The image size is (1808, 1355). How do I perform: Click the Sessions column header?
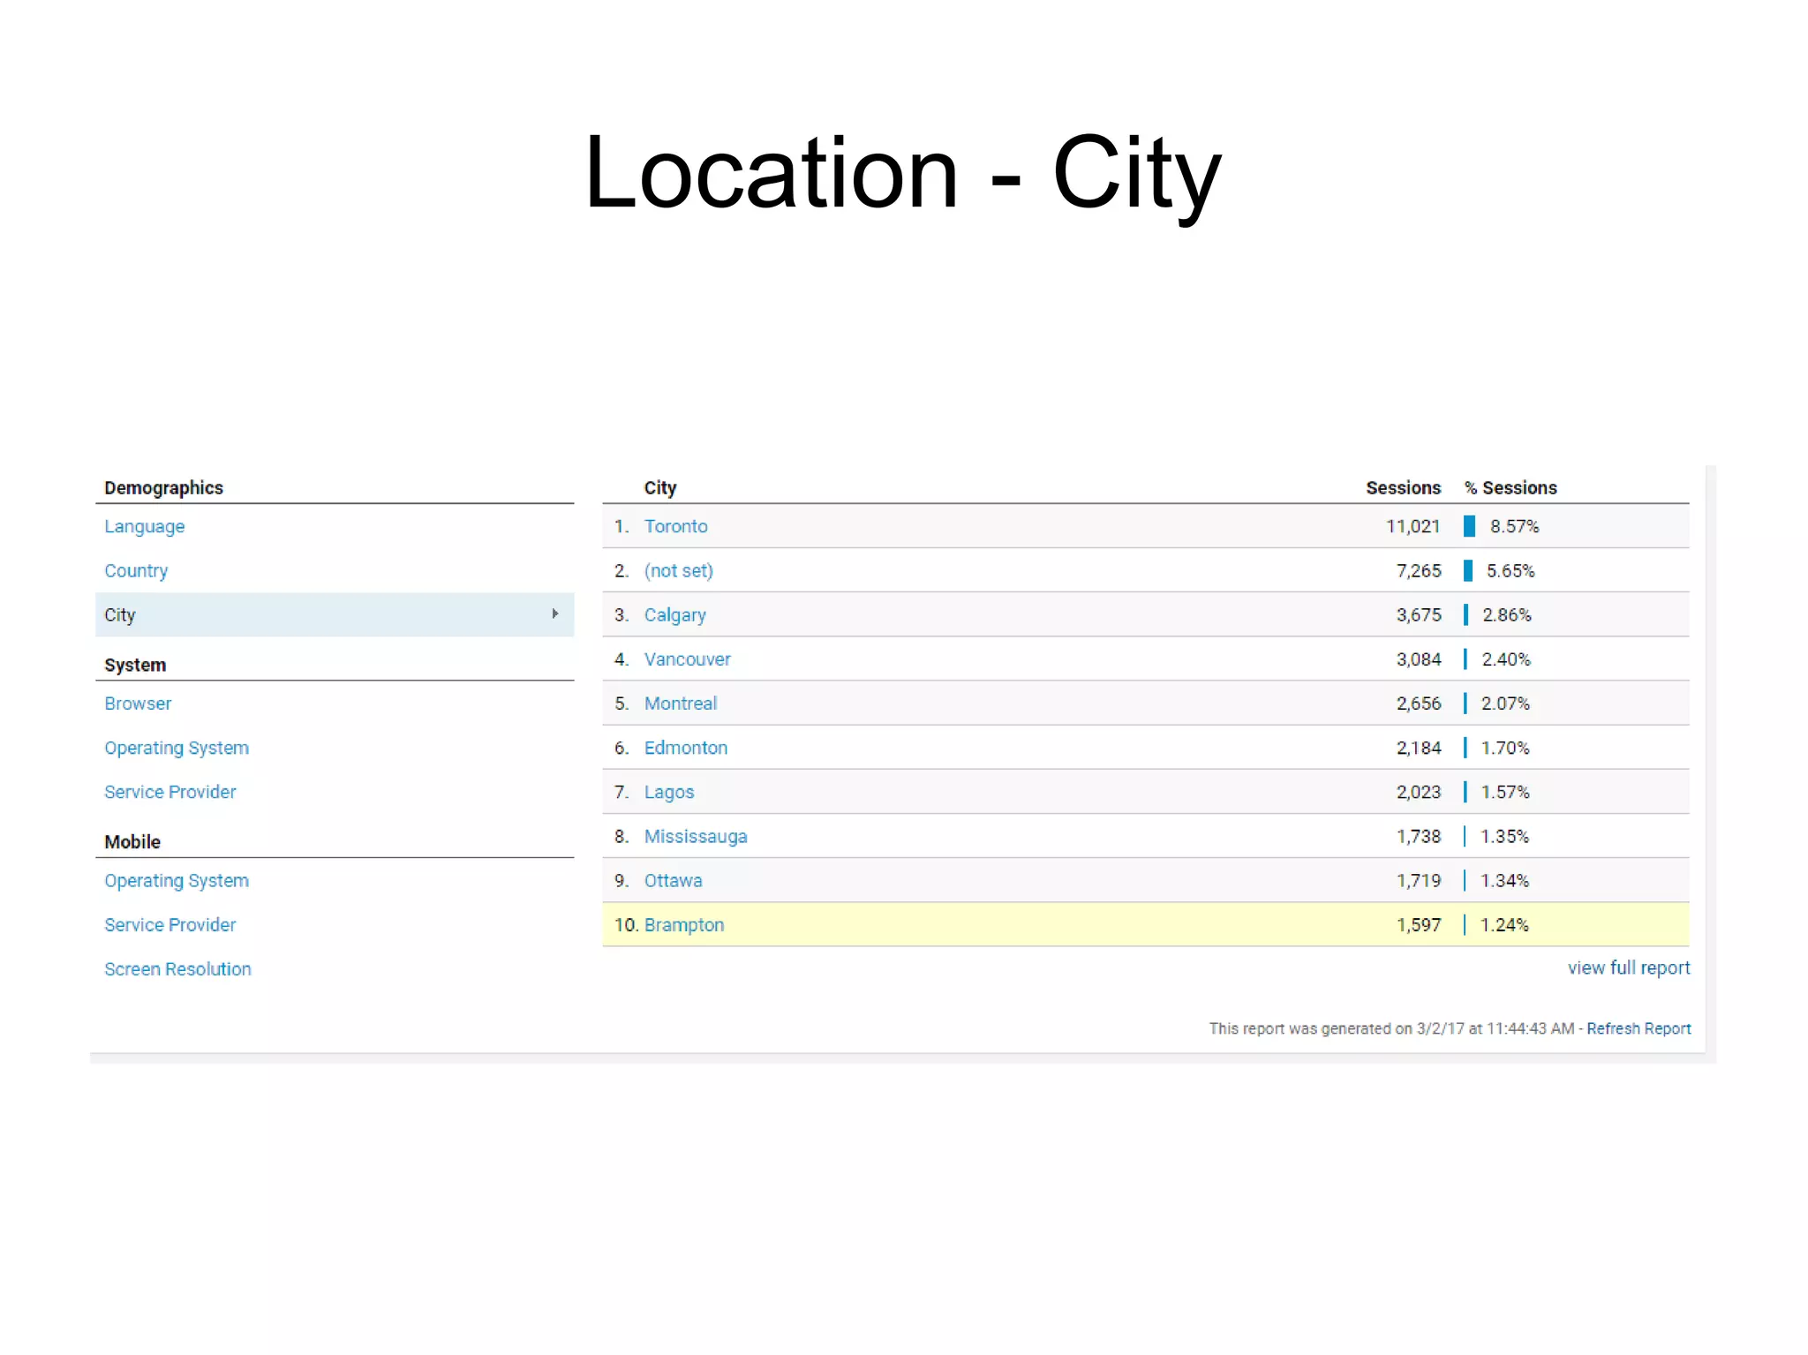coord(1403,488)
